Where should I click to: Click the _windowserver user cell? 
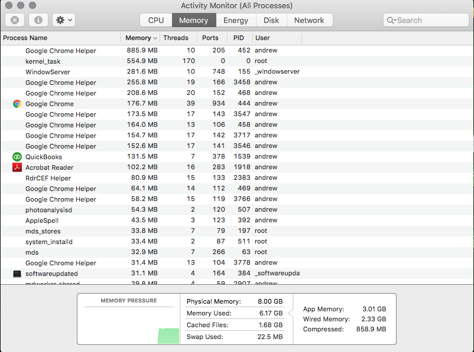(277, 71)
